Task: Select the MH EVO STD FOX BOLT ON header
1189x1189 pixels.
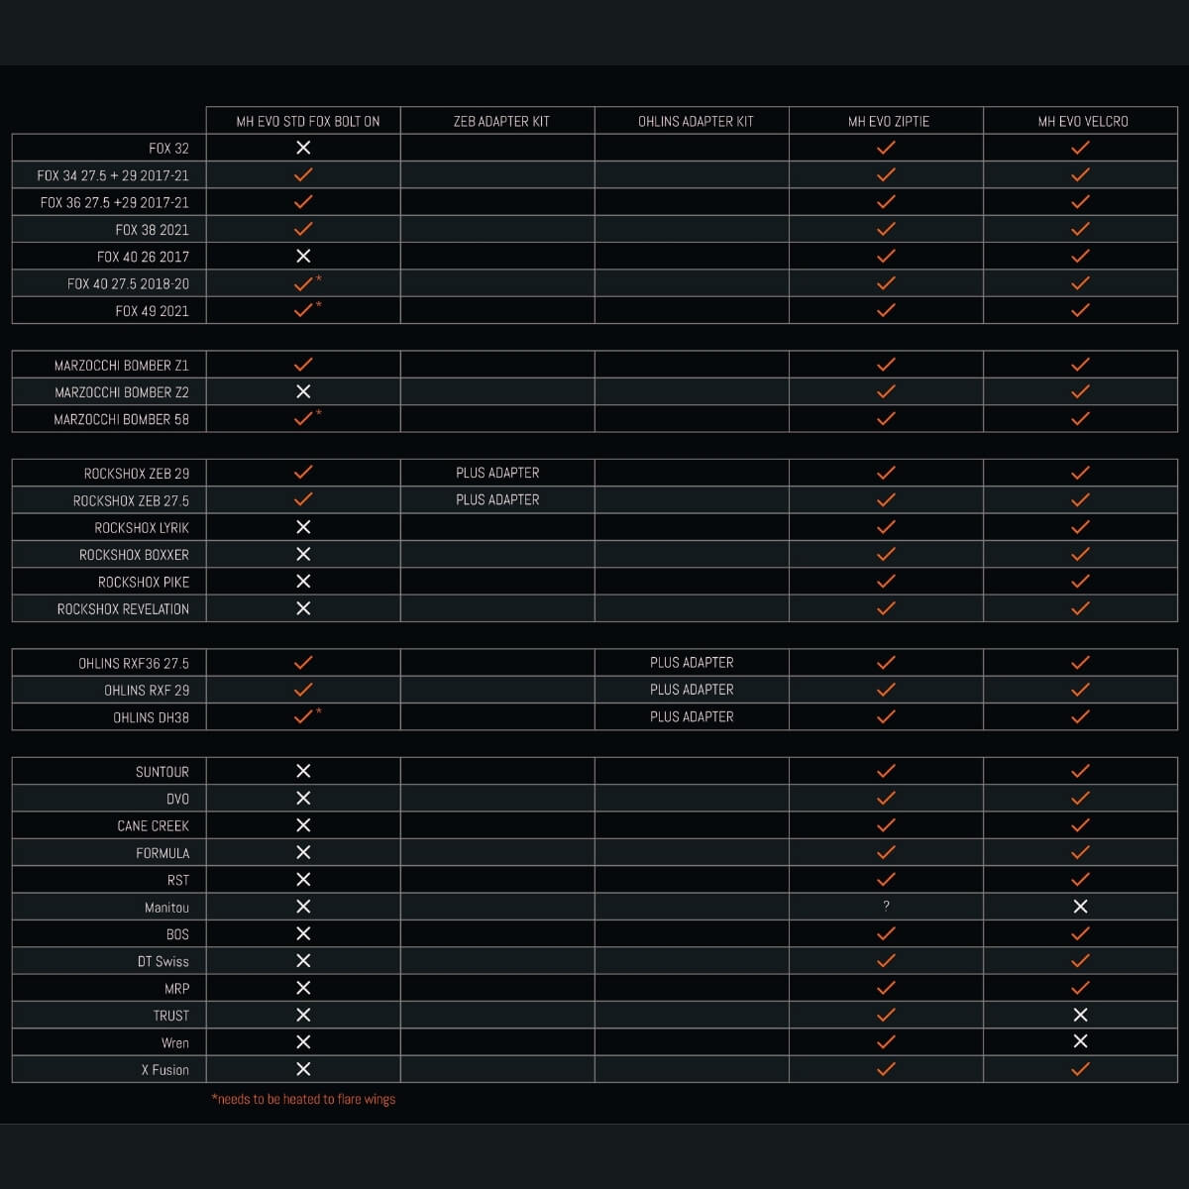Action: [x=307, y=121]
